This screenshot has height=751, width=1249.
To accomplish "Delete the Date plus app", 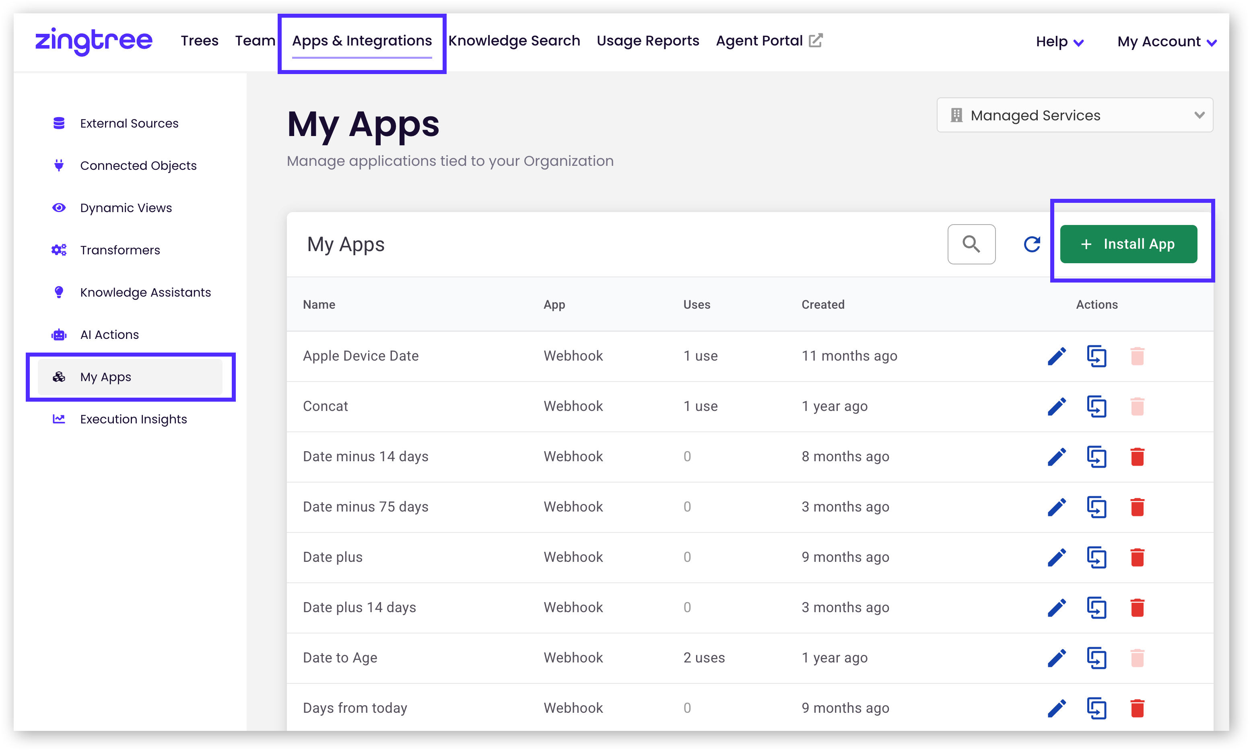I will pyautogui.click(x=1137, y=557).
